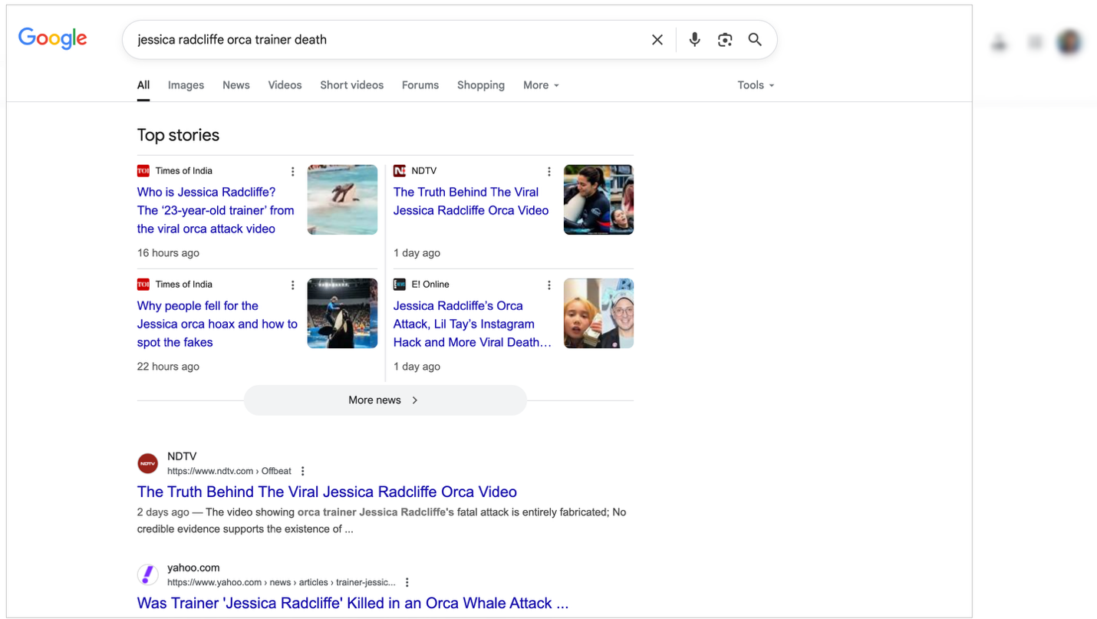Viewport: 1097px width, 619px height.
Task: Click the NDTV site name above result
Action: tap(182, 456)
